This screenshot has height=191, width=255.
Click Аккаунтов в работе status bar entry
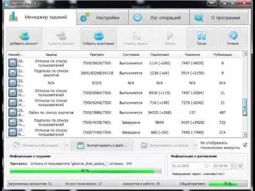point(141,184)
